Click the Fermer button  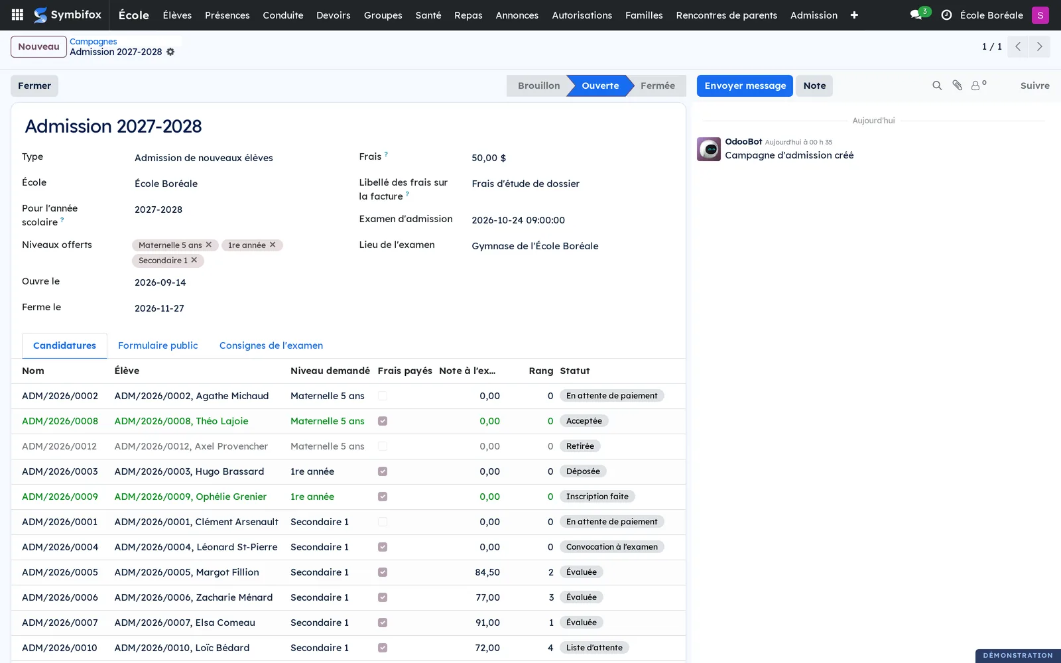[34, 86]
